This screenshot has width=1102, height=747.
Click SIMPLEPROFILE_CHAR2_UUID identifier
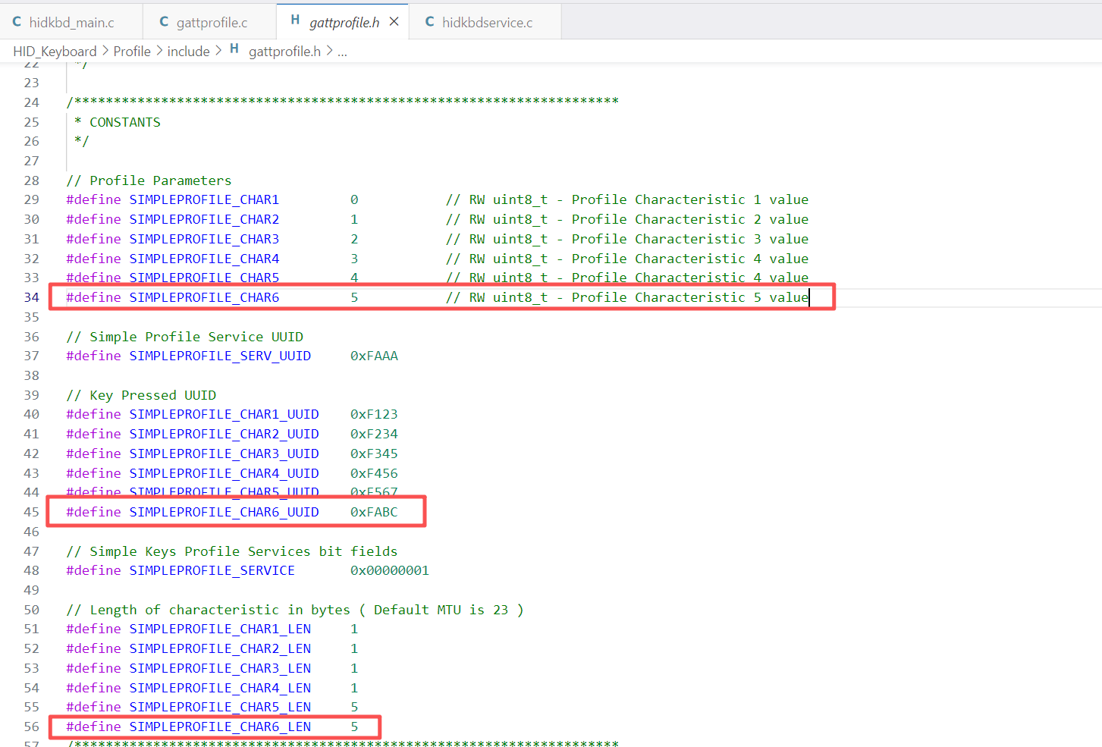224,434
